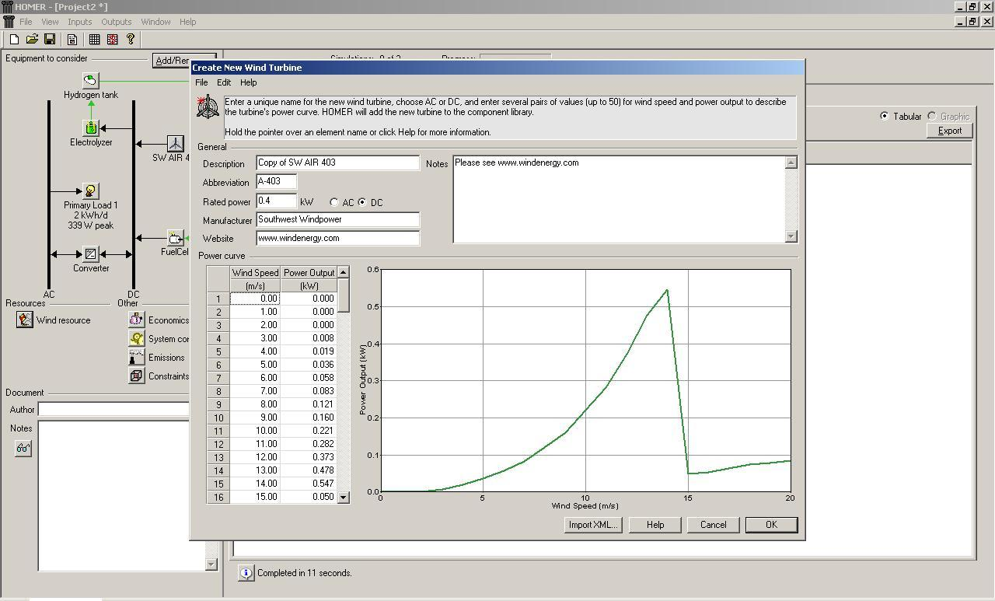995x601 pixels.
Task: Open the HOMER View menu
Action: pyautogui.click(x=50, y=22)
